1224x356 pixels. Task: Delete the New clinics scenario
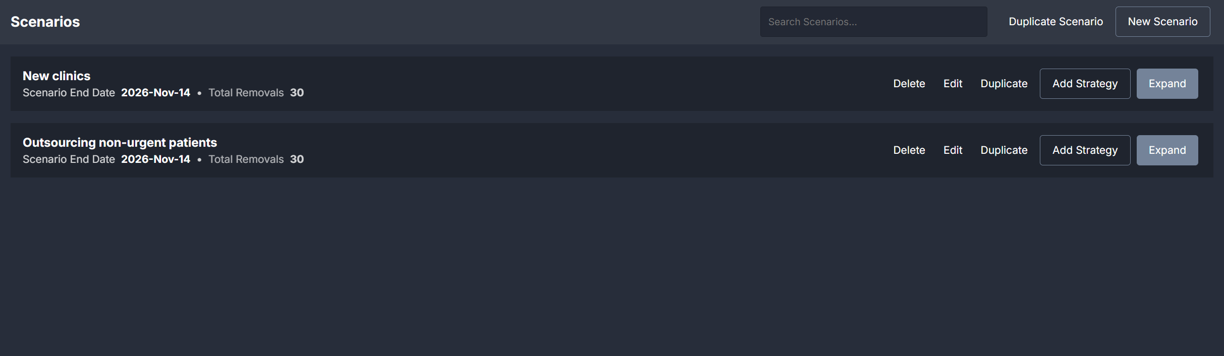909,84
